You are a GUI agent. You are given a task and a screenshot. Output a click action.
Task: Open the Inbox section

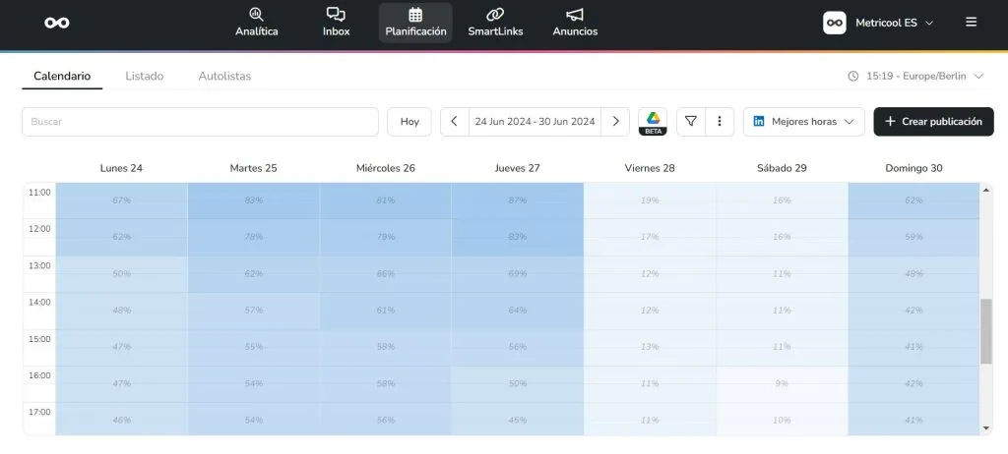click(x=336, y=23)
